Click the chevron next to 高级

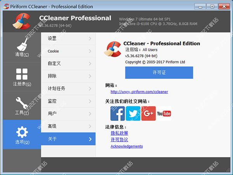(x=90, y=126)
